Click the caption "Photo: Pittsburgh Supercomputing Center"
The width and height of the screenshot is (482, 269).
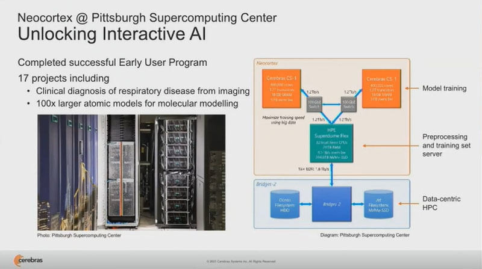79,235
